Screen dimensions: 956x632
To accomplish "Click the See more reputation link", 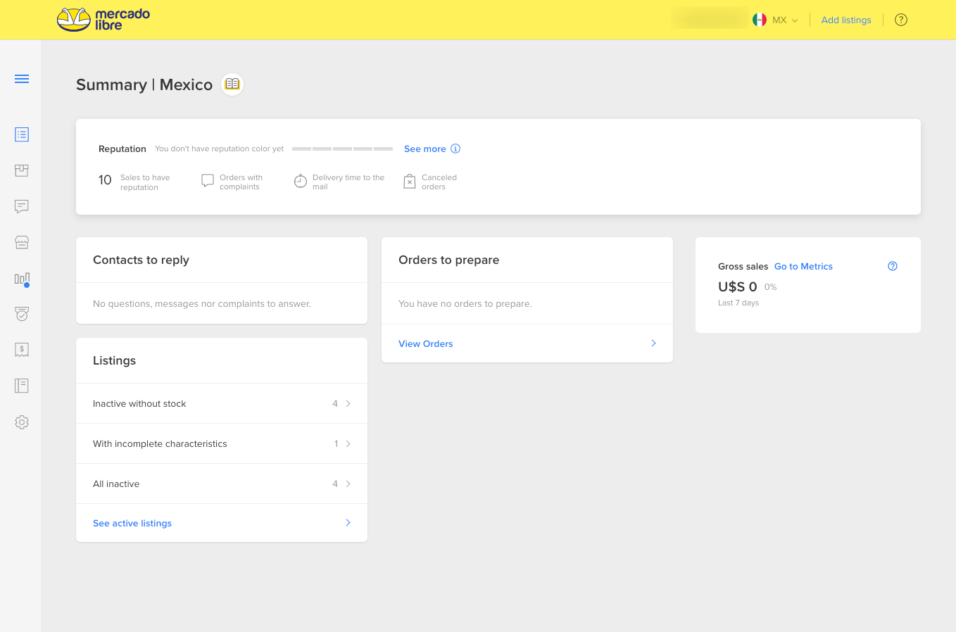I will [x=425, y=148].
